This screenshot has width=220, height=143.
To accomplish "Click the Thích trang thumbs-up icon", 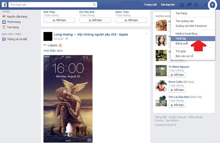I will pyautogui.click(x=4, y=22).
